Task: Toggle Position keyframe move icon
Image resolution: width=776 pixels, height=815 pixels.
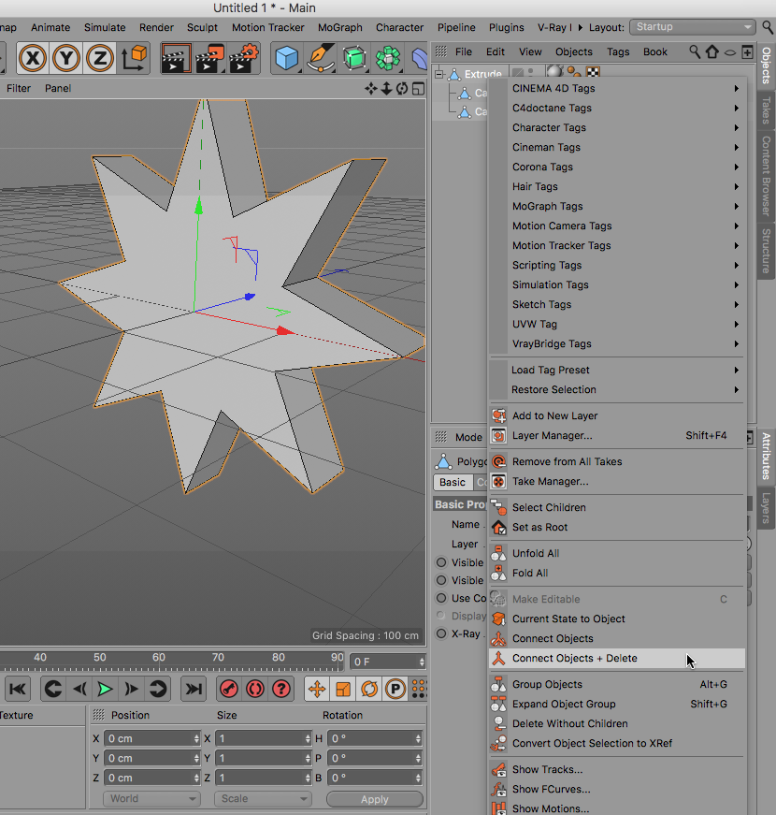Action: pyautogui.click(x=317, y=690)
